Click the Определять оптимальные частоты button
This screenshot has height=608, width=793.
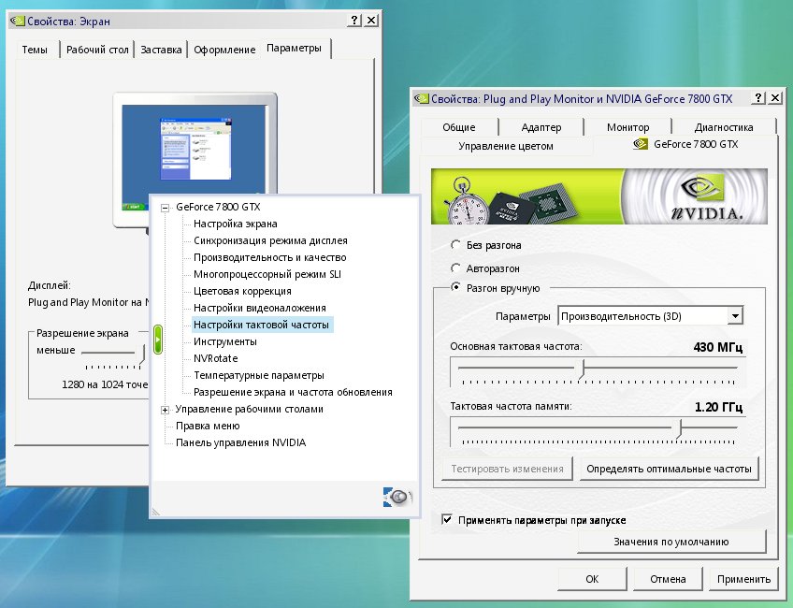click(x=669, y=469)
